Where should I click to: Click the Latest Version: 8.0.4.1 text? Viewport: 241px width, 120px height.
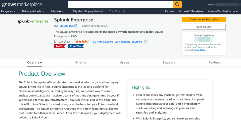click(96, 26)
